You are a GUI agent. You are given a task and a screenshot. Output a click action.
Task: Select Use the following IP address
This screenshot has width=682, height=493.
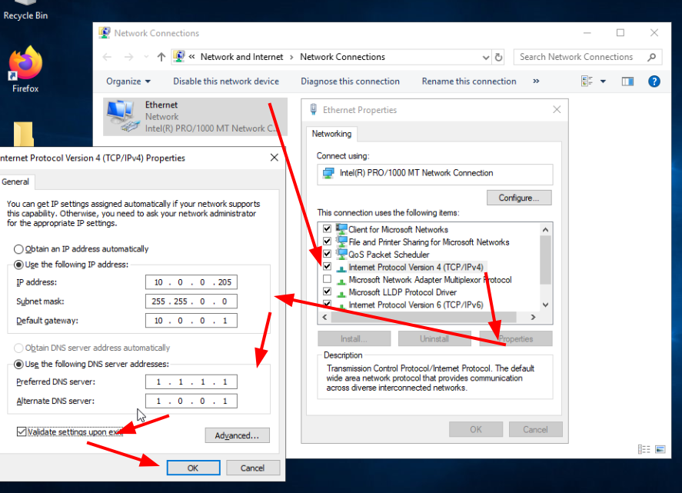18,265
